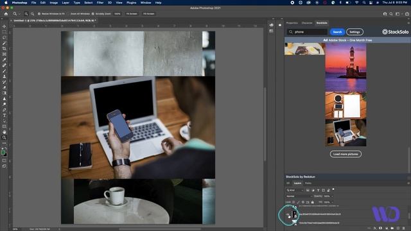411x231 pixels.
Task: Open the Opacity value dropdown
Action: coord(332,196)
